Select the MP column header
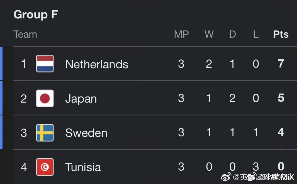 coord(181,34)
